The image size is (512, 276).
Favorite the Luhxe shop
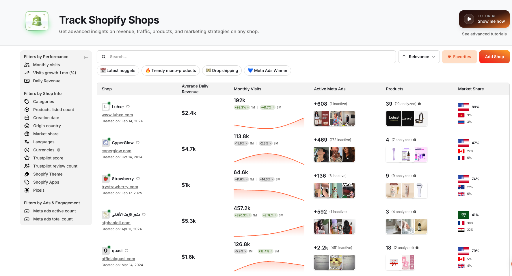click(128, 106)
